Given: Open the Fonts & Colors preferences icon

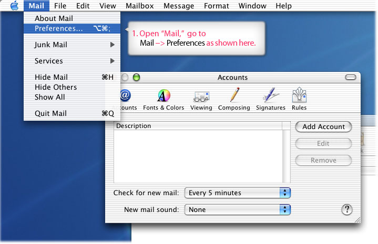Looking at the screenshot, I should (164, 96).
